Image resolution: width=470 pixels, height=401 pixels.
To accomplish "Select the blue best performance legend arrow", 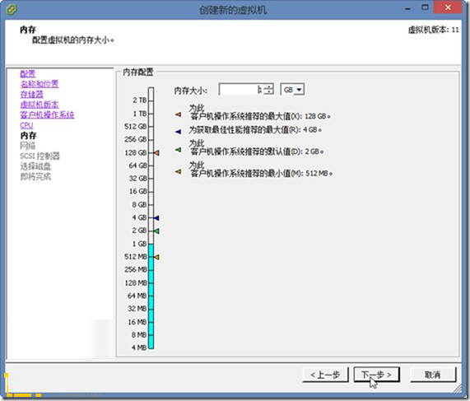I will tap(178, 132).
